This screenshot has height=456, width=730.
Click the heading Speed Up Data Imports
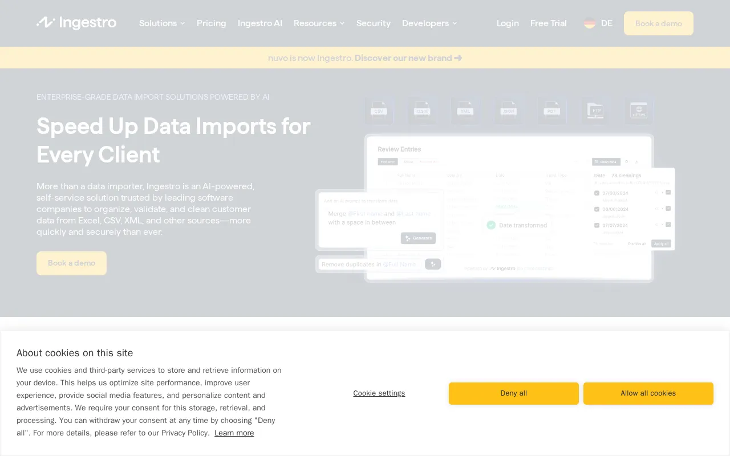(x=173, y=140)
